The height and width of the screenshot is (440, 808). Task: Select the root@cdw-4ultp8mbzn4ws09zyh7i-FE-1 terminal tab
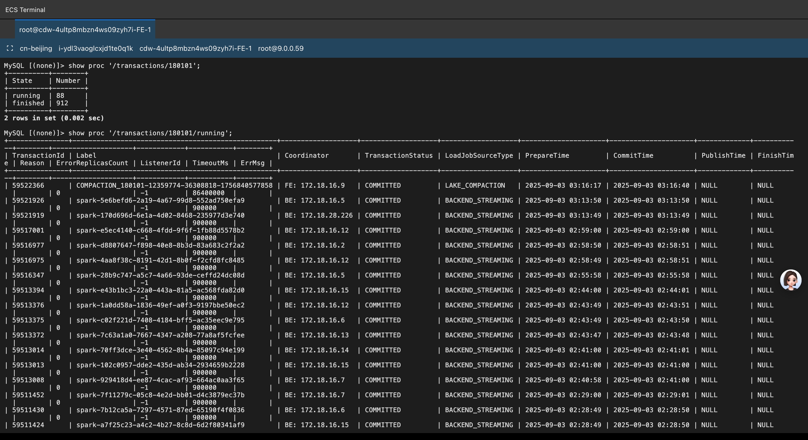[85, 30]
